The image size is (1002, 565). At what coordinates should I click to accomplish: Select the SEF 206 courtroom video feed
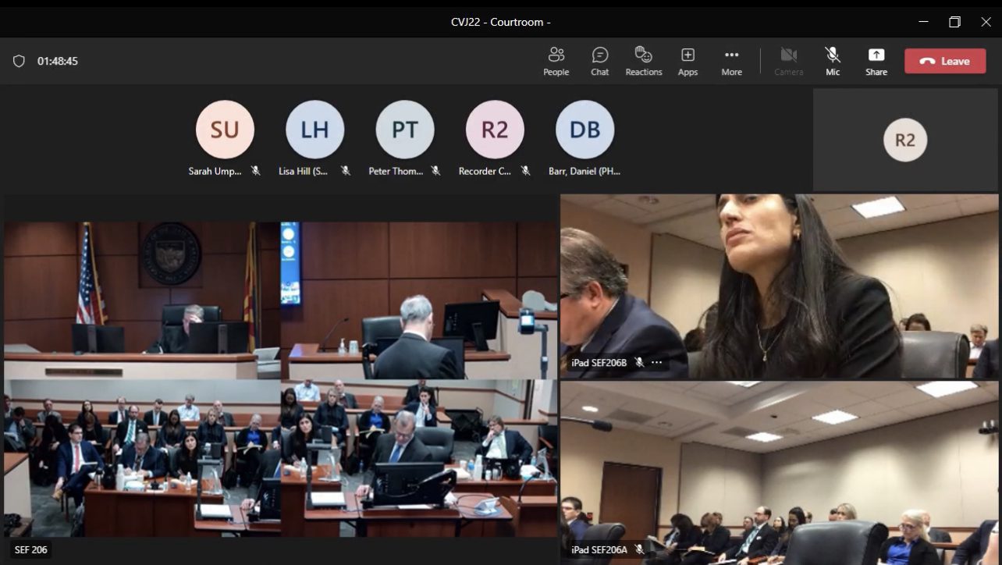click(280, 378)
